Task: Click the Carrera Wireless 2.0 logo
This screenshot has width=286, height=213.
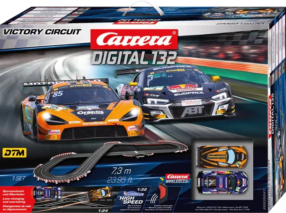Action: click(x=178, y=178)
